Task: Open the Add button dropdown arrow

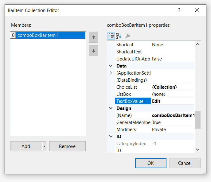Action: (x=44, y=146)
